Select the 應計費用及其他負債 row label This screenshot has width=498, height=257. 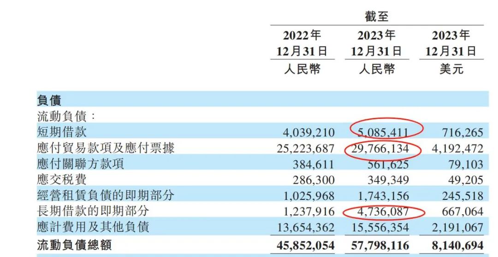click(93, 227)
